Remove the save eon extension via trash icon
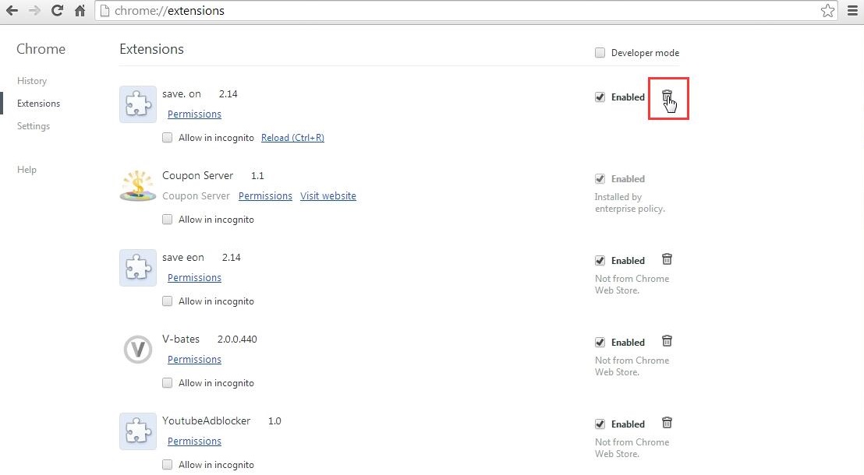 click(667, 259)
